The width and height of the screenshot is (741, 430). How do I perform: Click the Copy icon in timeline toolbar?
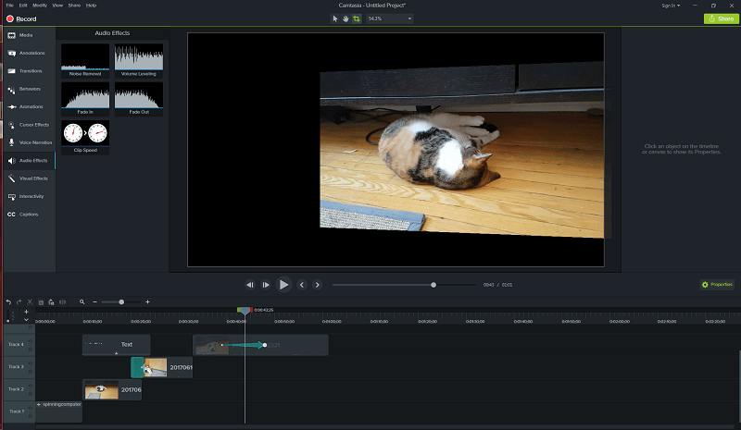[41, 302]
